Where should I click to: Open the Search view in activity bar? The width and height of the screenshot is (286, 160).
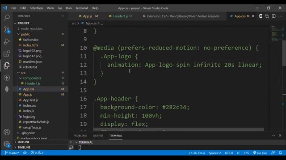pyautogui.click(x=7, y=17)
